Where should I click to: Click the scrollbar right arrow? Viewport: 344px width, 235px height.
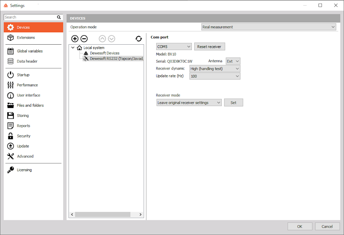[x=140, y=215]
